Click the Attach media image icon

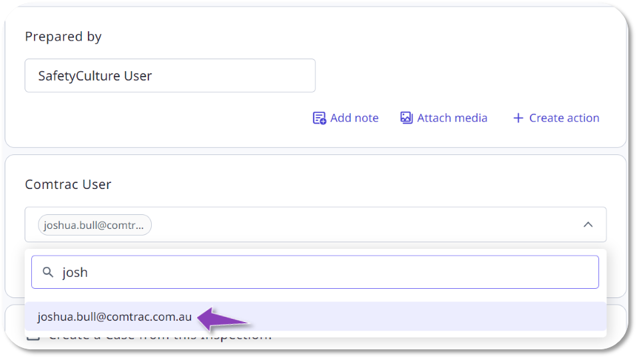click(x=407, y=118)
